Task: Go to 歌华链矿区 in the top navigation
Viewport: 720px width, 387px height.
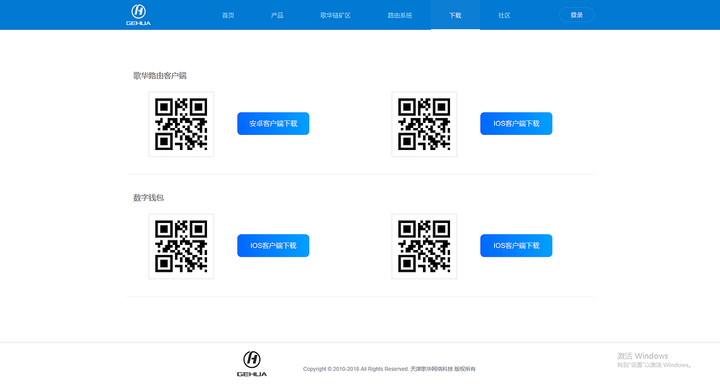Action: 335,15
